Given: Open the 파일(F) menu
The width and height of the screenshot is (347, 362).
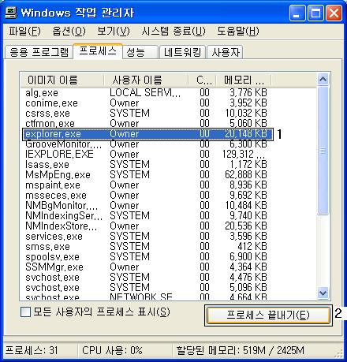Looking at the screenshot, I should pyautogui.click(x=24, y=32).
